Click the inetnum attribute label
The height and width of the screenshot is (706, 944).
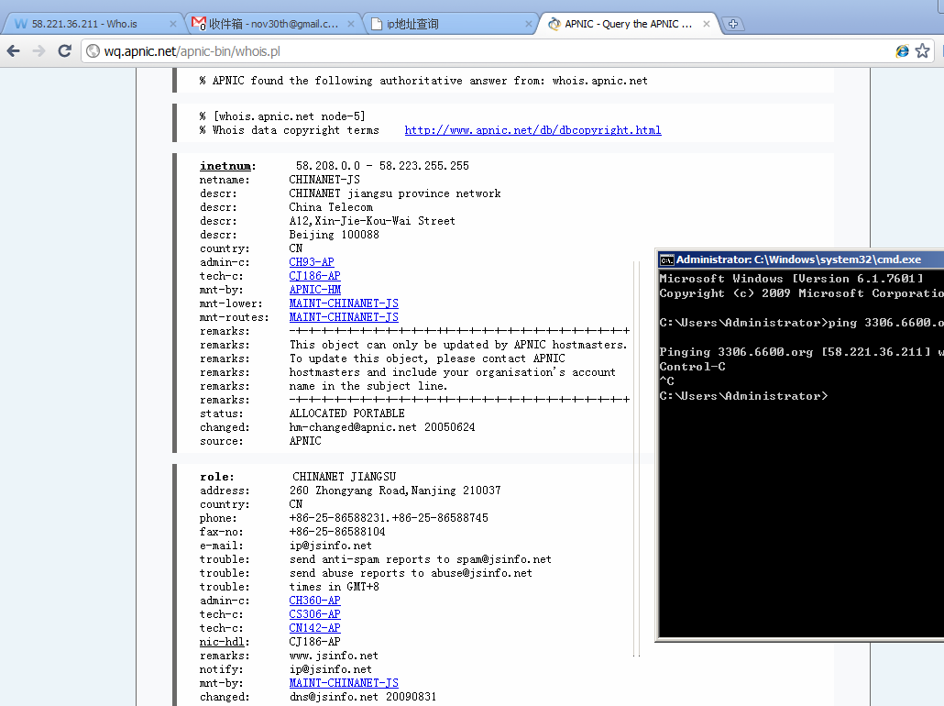click(227, 166)
